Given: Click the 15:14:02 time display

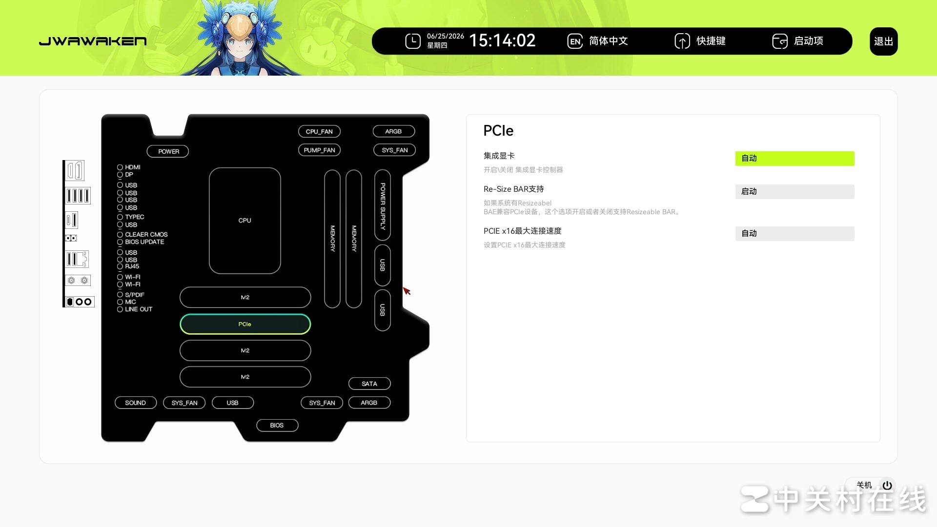Looking at the screenshot, I should (x=502, y=41).
